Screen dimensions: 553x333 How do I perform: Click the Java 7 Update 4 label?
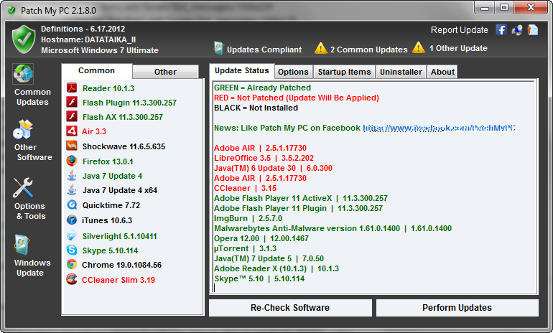[112, 177]
